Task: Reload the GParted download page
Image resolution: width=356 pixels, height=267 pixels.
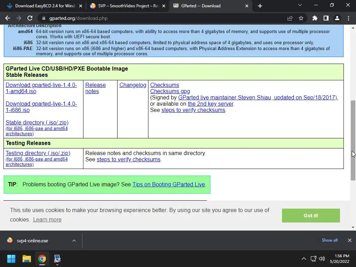Action: point(30,18)
